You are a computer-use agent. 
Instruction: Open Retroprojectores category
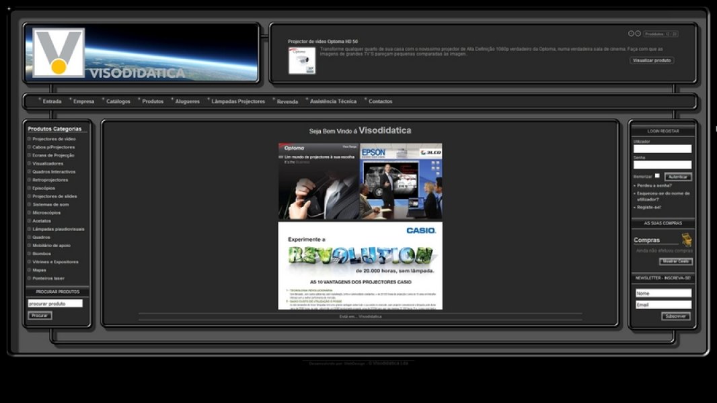[x=50, y=180]
